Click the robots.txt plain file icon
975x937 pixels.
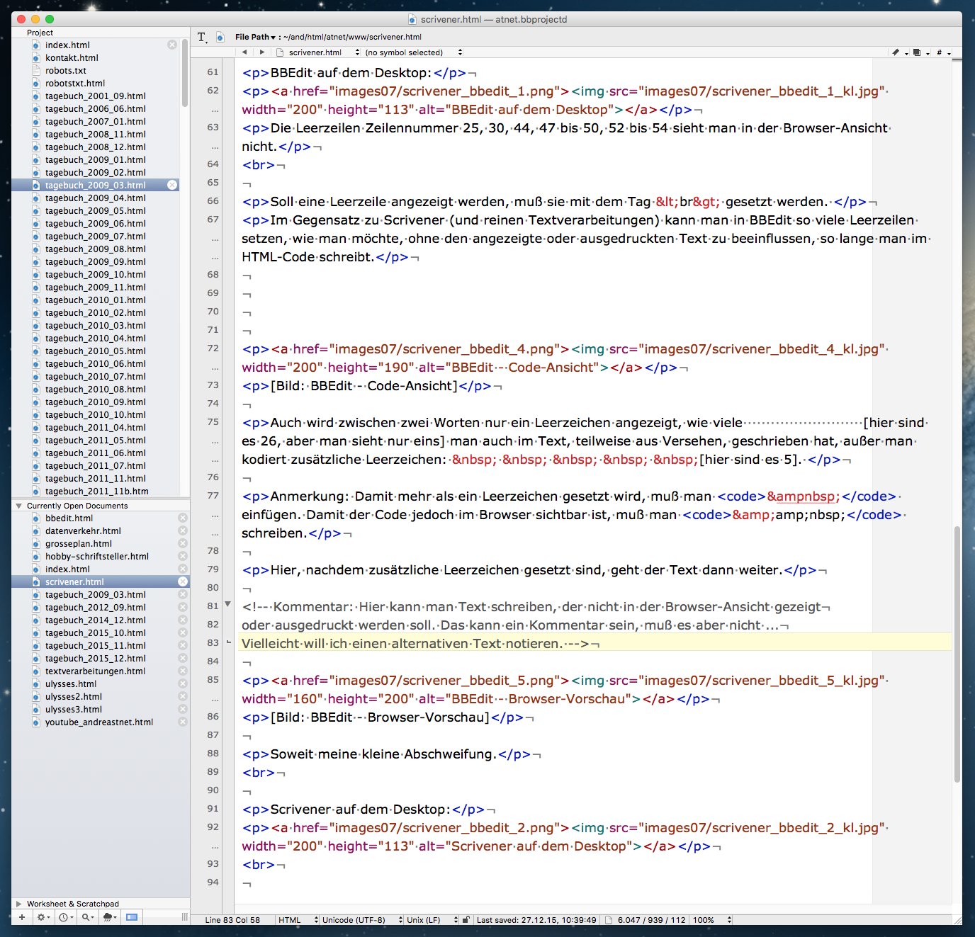(36, 71)
